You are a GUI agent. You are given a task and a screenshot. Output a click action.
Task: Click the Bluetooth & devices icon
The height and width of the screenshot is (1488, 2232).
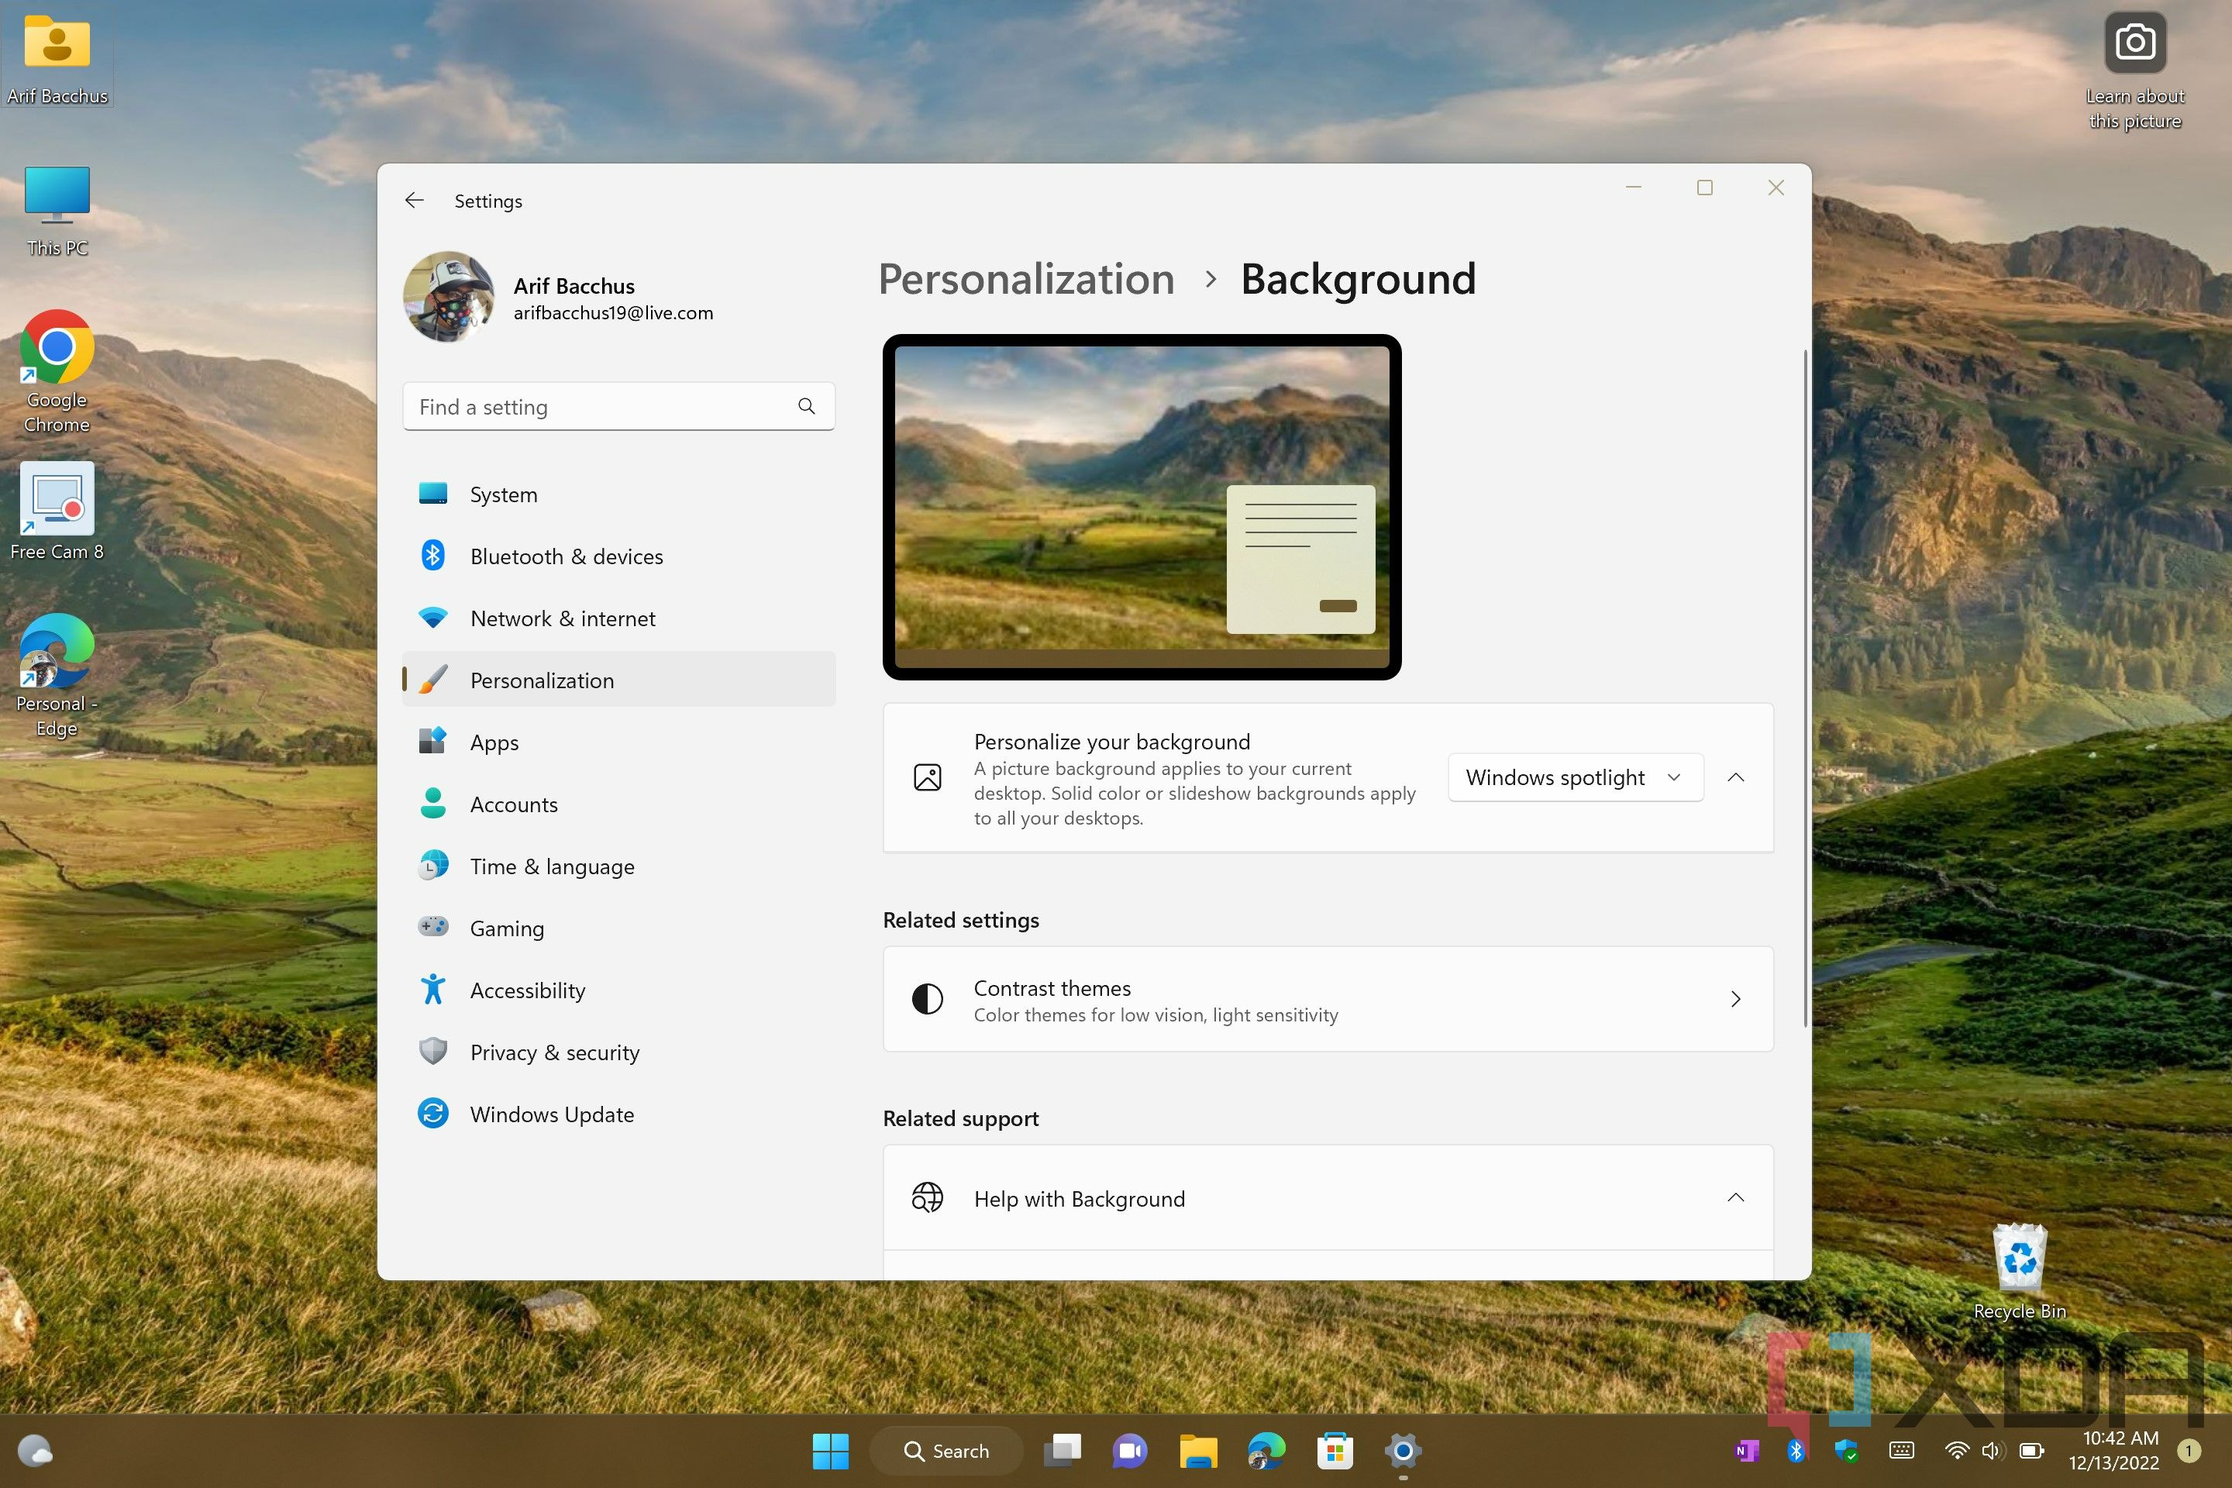432,556
